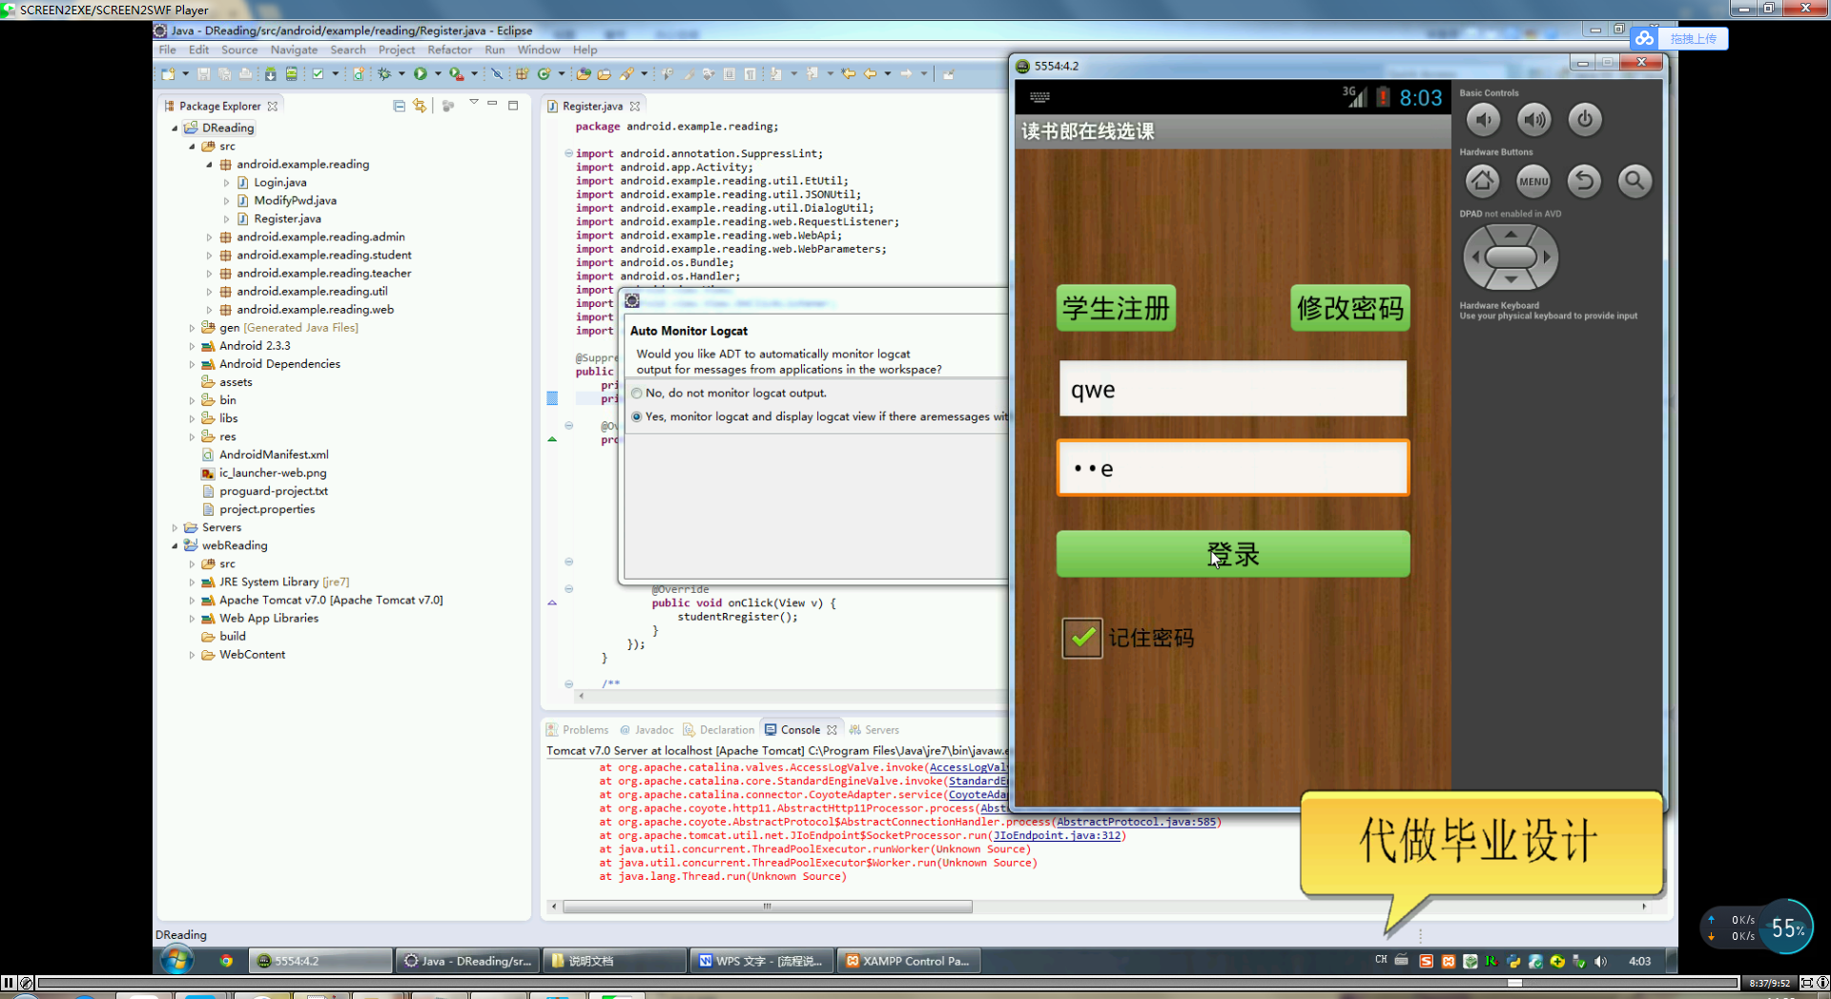
Task: Switch to the Problems tab
Action: (577, 730)
